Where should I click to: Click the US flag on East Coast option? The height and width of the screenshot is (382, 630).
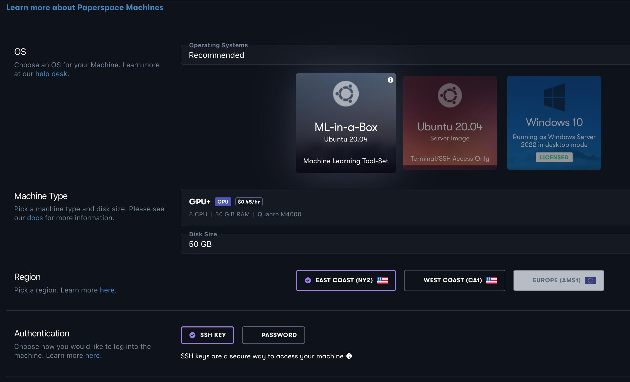[382, 280]
